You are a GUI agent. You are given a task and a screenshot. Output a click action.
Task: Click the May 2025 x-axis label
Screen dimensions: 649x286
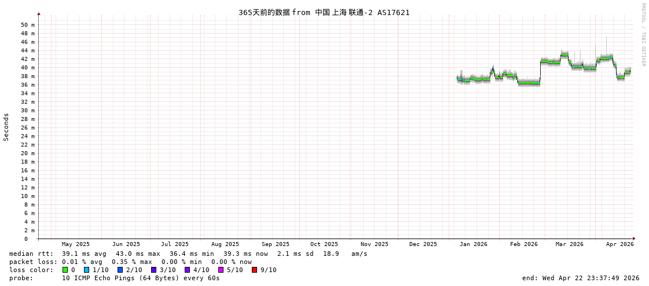[x=76, y=244]
